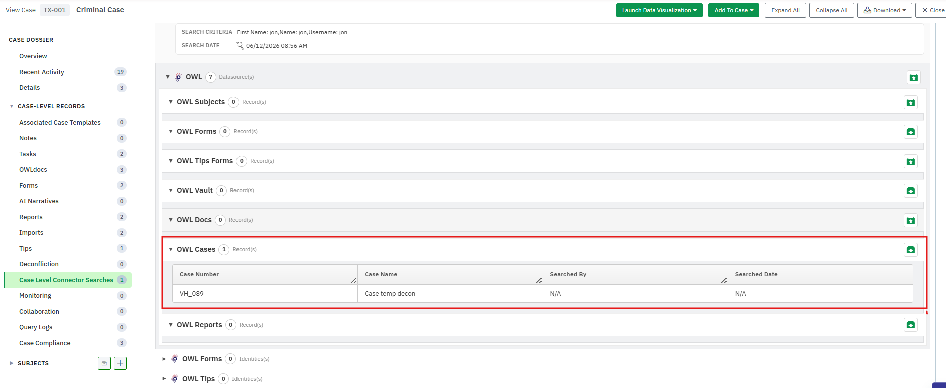Click the OWL logo icon beside OWL Forms identities

(x=175, y=359)
